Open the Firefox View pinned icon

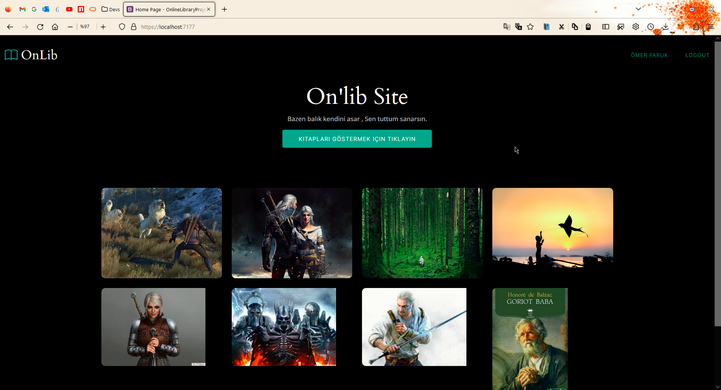pyautogui.click(x=8, y=9)
